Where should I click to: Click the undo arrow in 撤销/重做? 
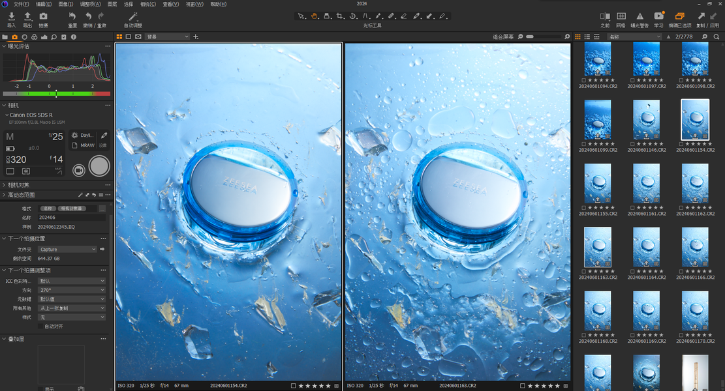(x=88, y=17)
